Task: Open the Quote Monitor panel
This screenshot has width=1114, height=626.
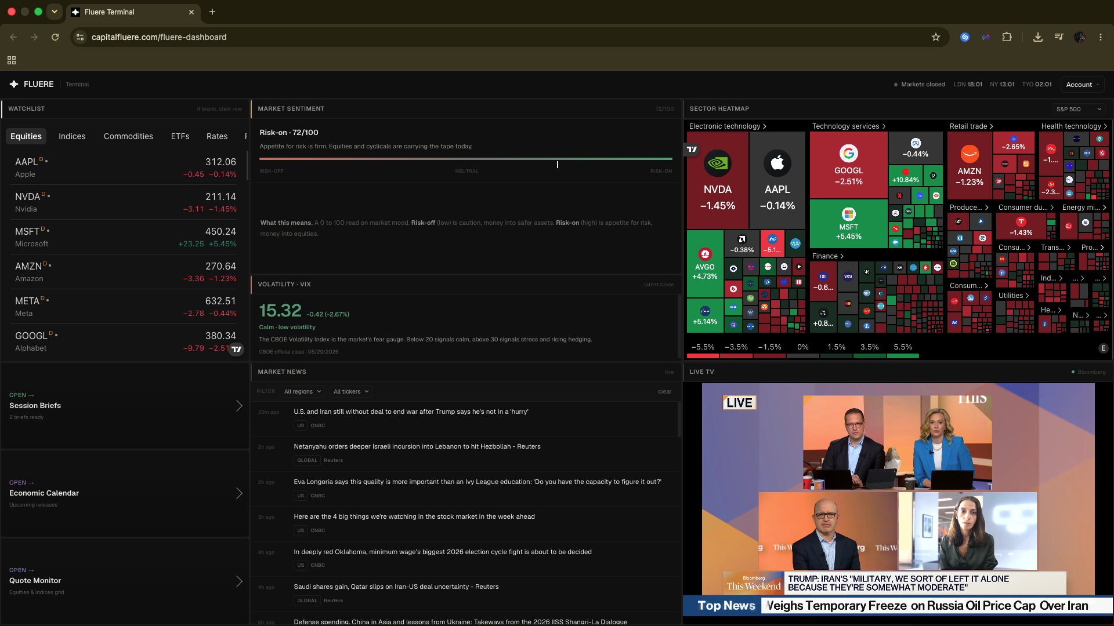Action: (x=125, y=581)
